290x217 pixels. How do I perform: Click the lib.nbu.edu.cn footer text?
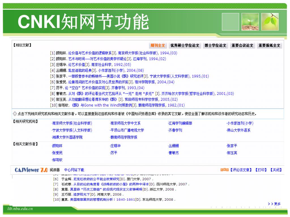pos(20,209)
